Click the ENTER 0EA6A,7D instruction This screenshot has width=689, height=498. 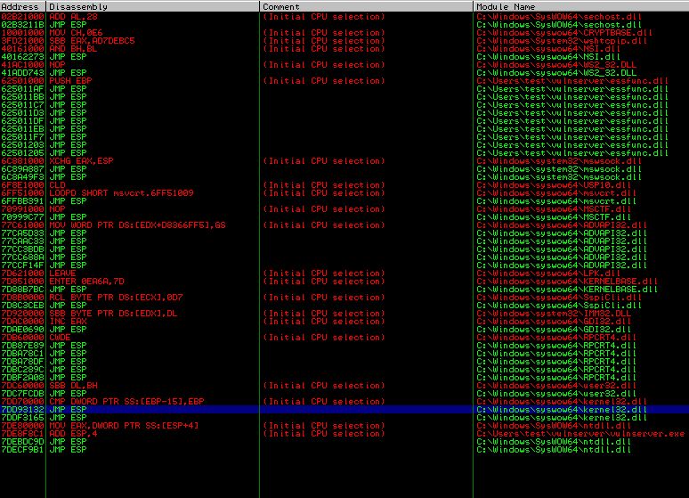(x=86, y=282)
